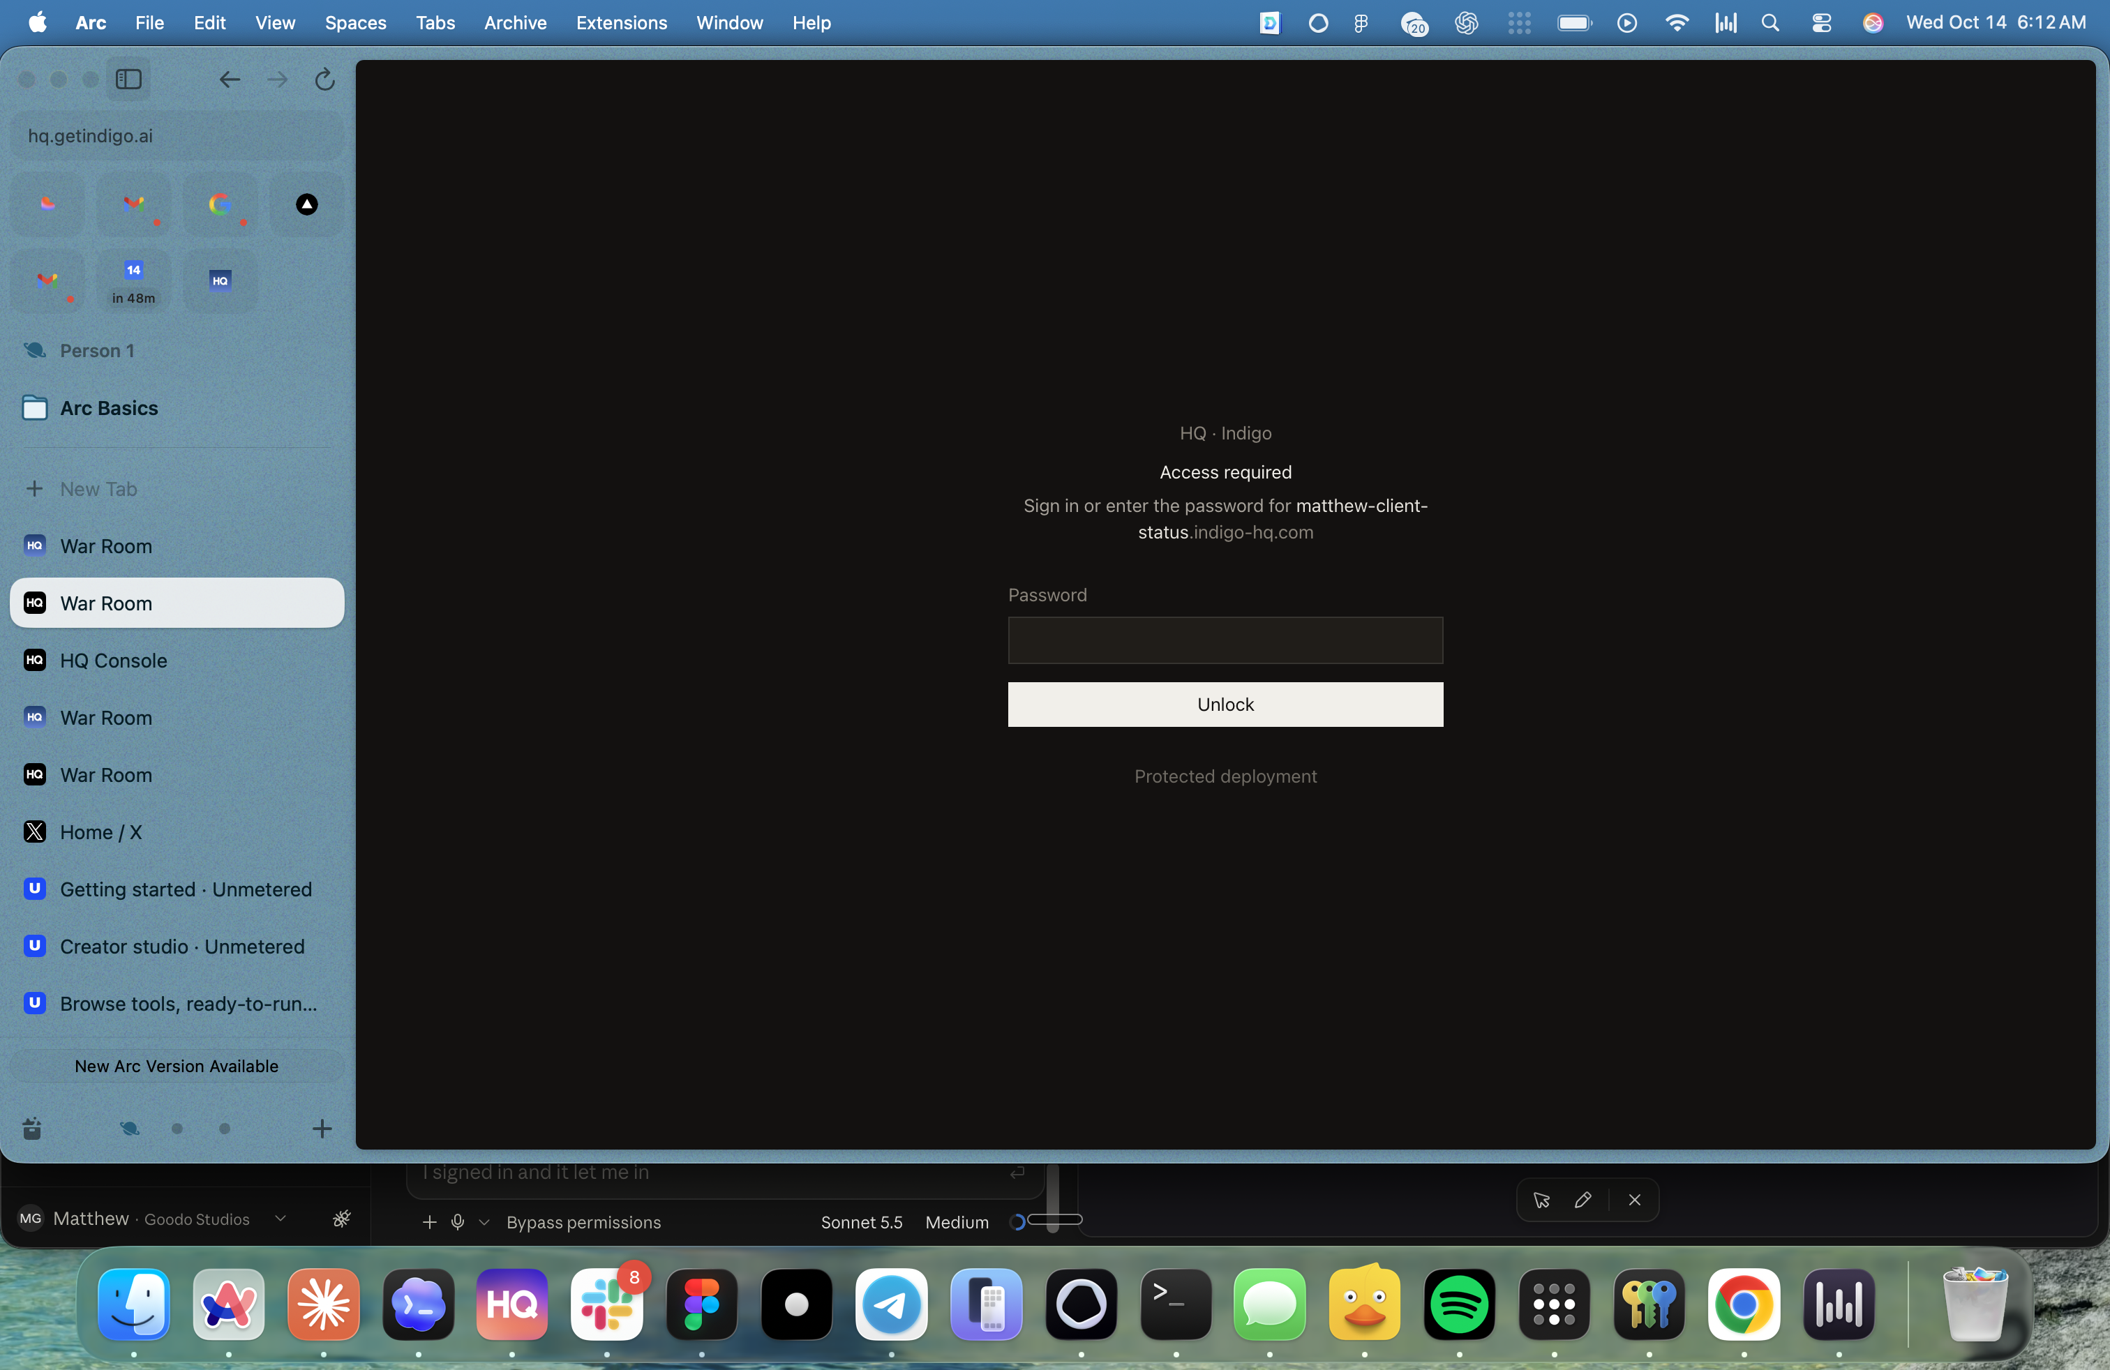This screenshot has height=1370, width=2110.
Task: Open Finder from the dock
Action: click(x=134, y=1304)
